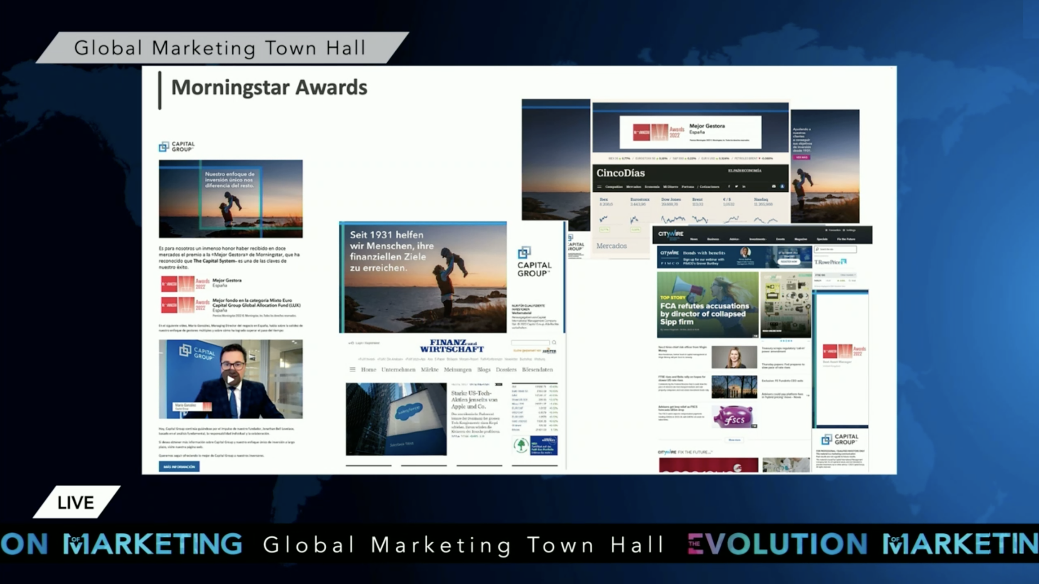Click Capital Group logo above Spanish email

click(177, 147)
